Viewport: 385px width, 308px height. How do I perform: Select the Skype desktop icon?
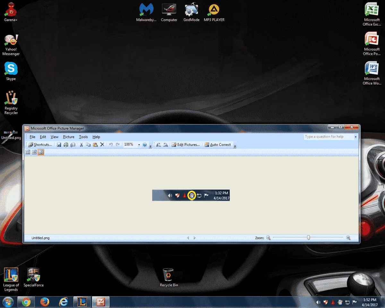pyautogui.click(x=11, y=71)
